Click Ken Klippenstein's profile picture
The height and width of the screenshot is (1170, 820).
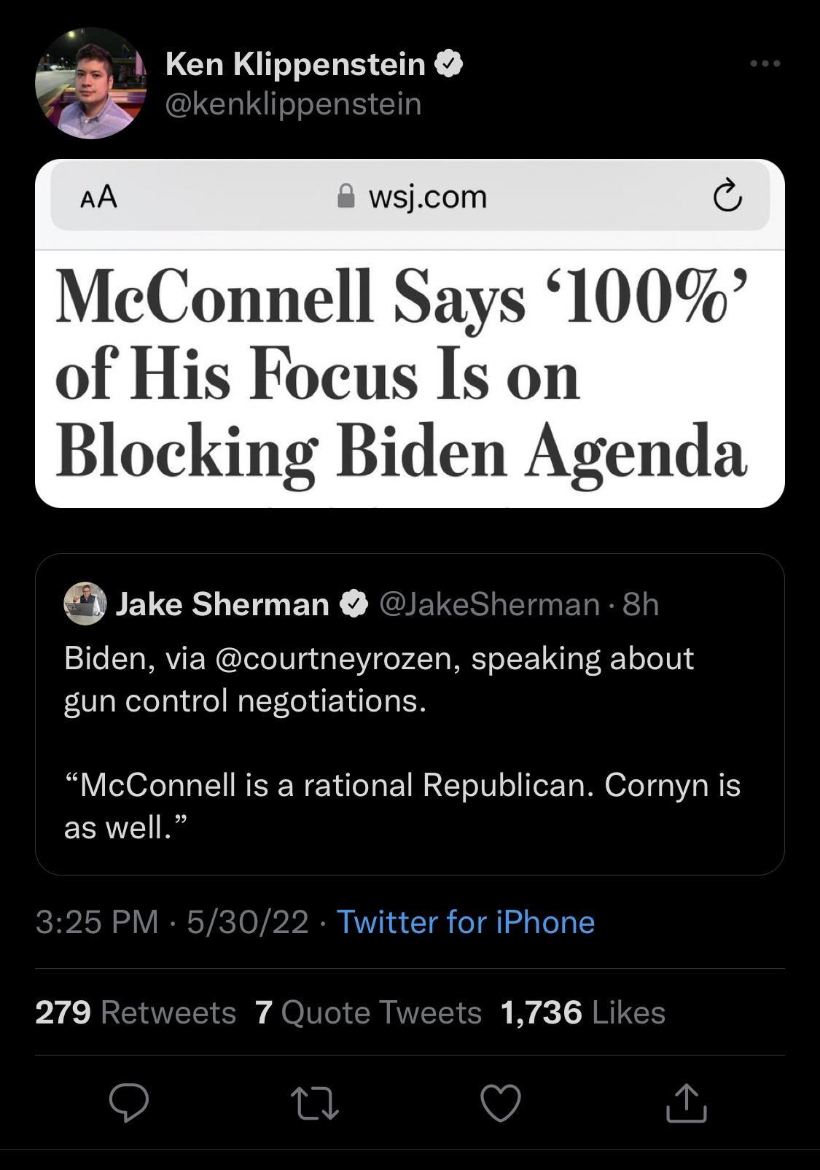tap(89, 84)
